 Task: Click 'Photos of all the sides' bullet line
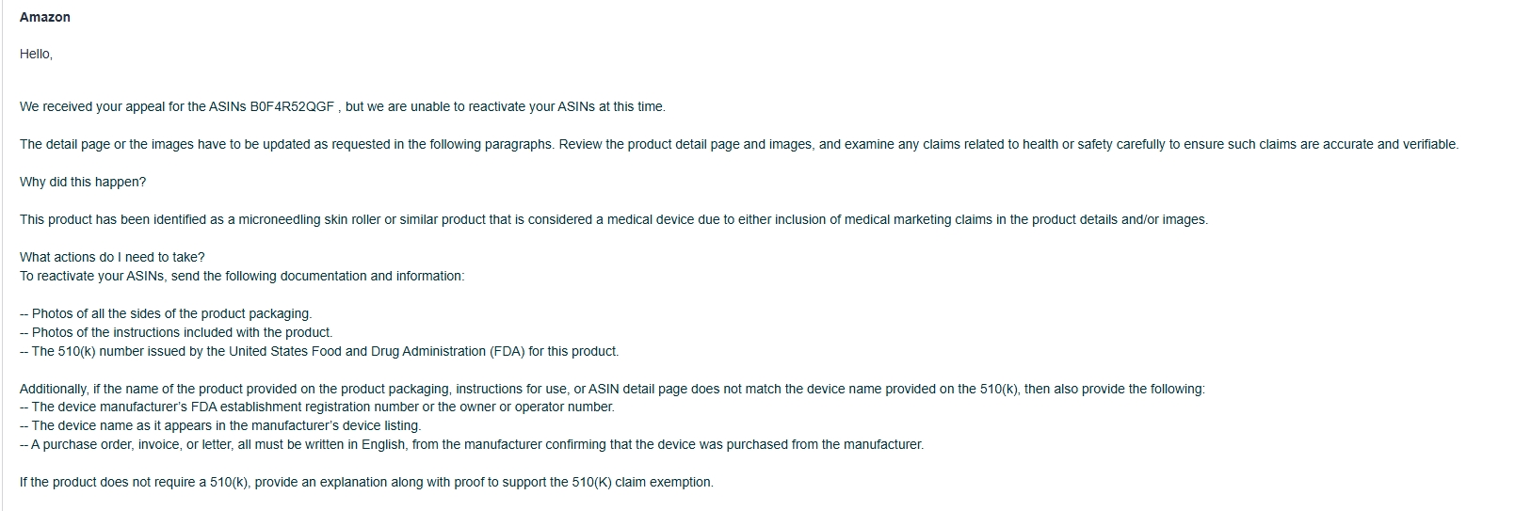click(166, 313)
